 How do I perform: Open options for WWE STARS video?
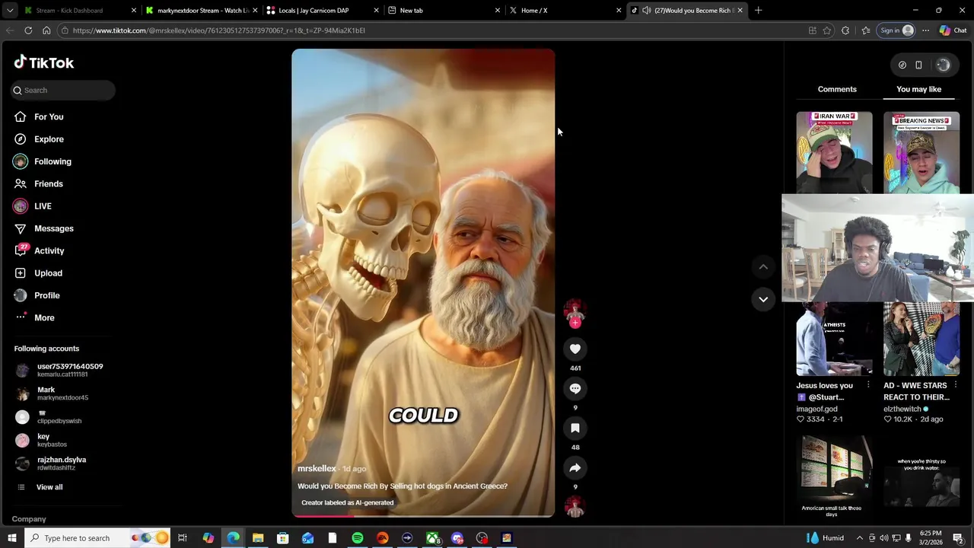(956, 385)
